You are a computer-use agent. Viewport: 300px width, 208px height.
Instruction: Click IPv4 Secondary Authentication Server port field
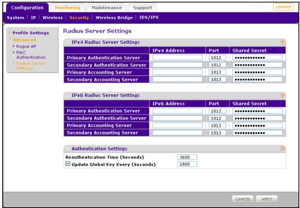217,65
